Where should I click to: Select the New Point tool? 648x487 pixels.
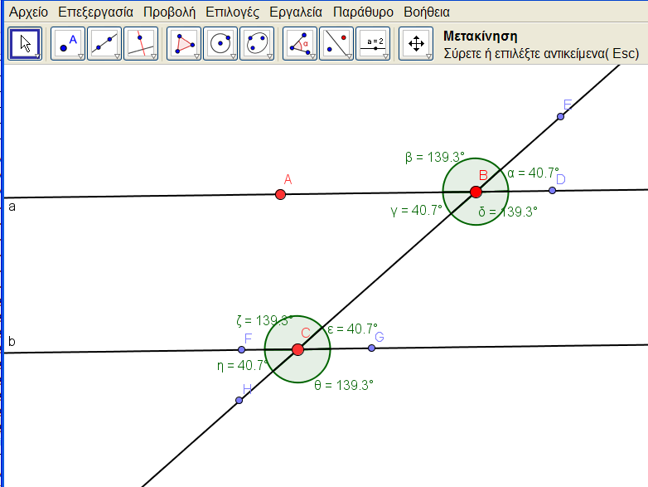point(68,44)
